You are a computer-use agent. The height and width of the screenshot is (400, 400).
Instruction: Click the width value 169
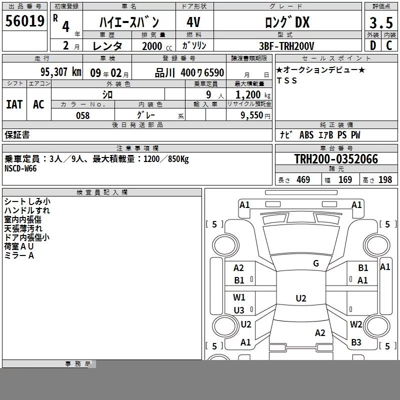[345, 179]
